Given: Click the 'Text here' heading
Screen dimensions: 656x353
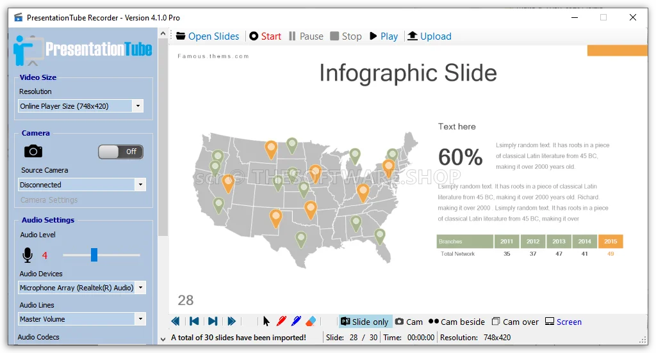Looking at the screenshot, I should pyautogui.click(x=457, y=127).
